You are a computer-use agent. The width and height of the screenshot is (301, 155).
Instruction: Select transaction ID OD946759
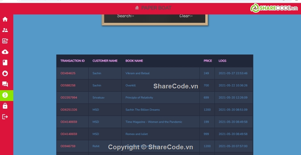tap(68, 146)
